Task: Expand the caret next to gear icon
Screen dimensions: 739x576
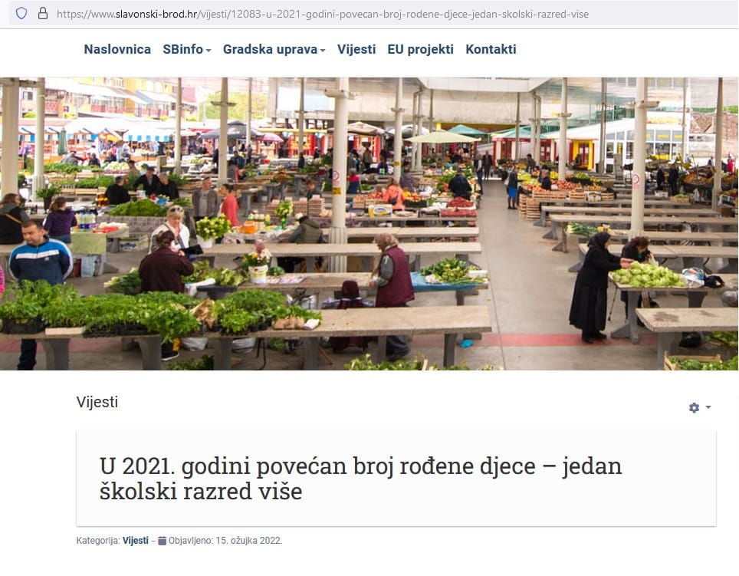Action: coord(708,407)
